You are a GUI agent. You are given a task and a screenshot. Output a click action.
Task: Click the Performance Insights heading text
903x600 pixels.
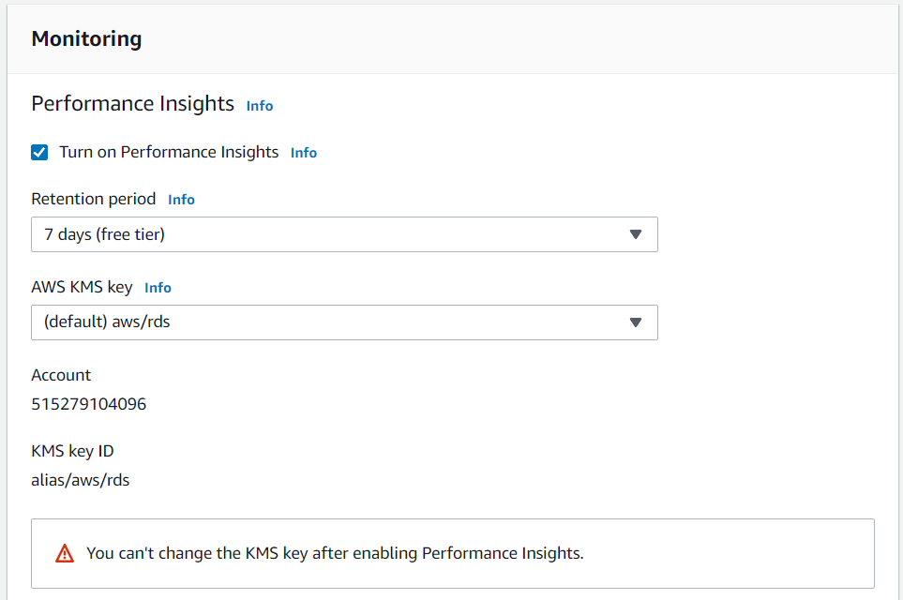(x=132, y=103)
